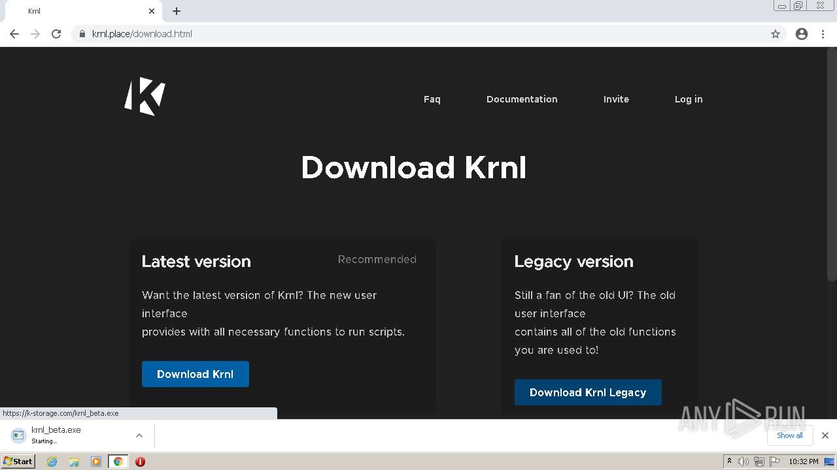Click the taskbar clock 10:32 PM
The height and width of the screenshot is (470, 837).
click(x=804, y=462)
